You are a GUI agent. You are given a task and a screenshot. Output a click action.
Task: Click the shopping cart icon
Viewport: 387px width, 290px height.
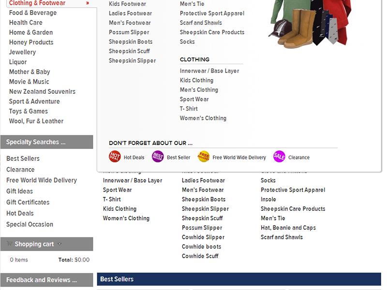pos(10,244)
